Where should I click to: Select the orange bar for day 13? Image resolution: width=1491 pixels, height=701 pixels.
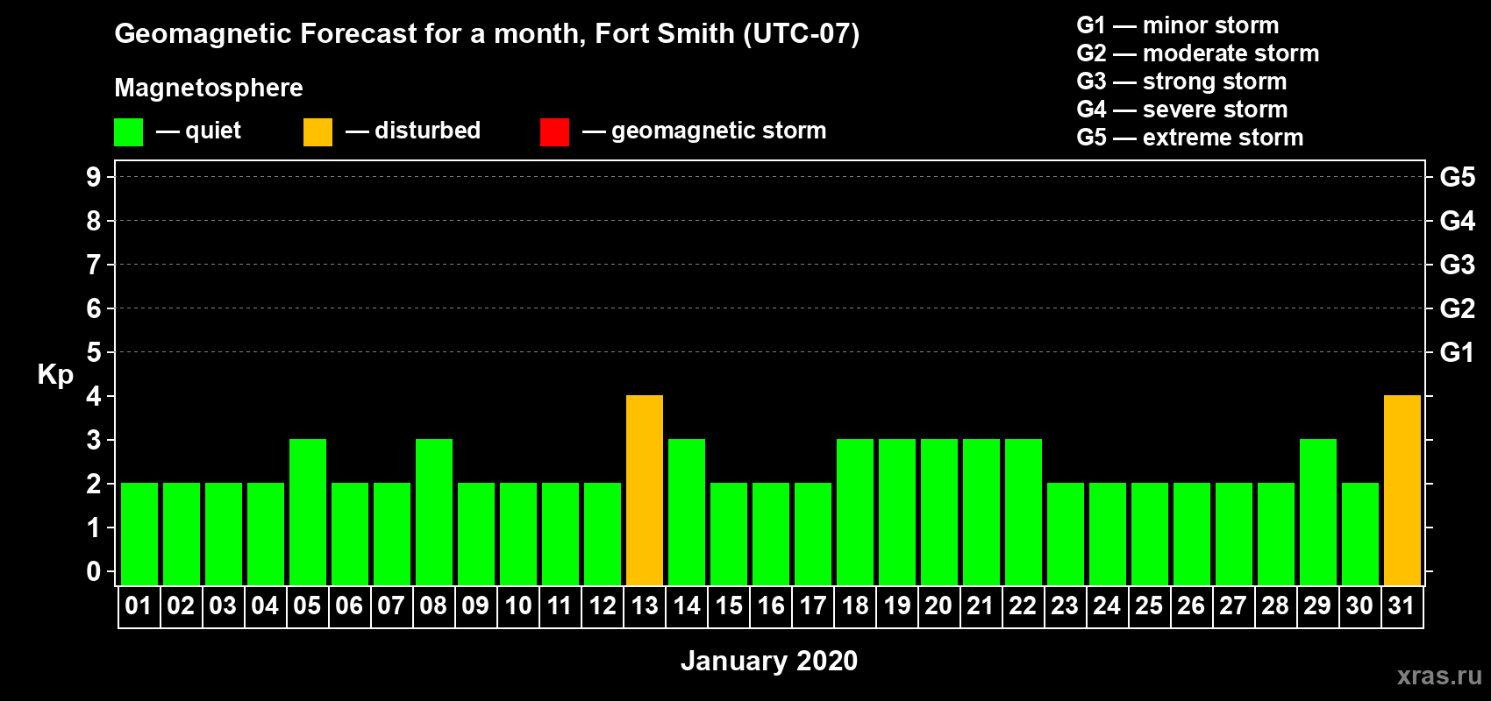tap(645, 490)
